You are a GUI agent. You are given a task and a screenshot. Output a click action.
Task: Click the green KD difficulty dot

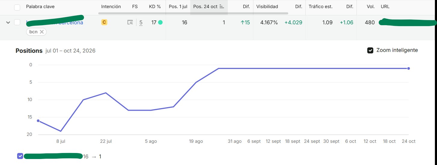pos(160,22)
